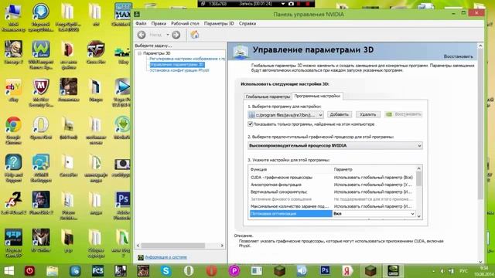Open Информация о системе link
The width and height of the screenshot is (495, 278).
pos(166,257)
